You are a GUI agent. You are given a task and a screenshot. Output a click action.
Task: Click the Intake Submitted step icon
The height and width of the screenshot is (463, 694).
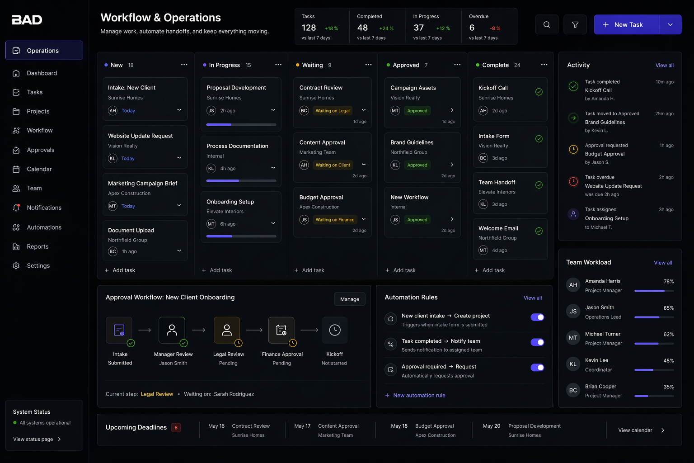[x=119, y=330]
